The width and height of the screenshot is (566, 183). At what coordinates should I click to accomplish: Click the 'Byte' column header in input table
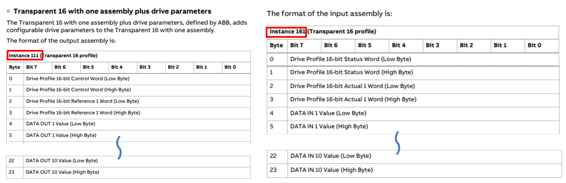pyautogui.click(x=276, y=45)
